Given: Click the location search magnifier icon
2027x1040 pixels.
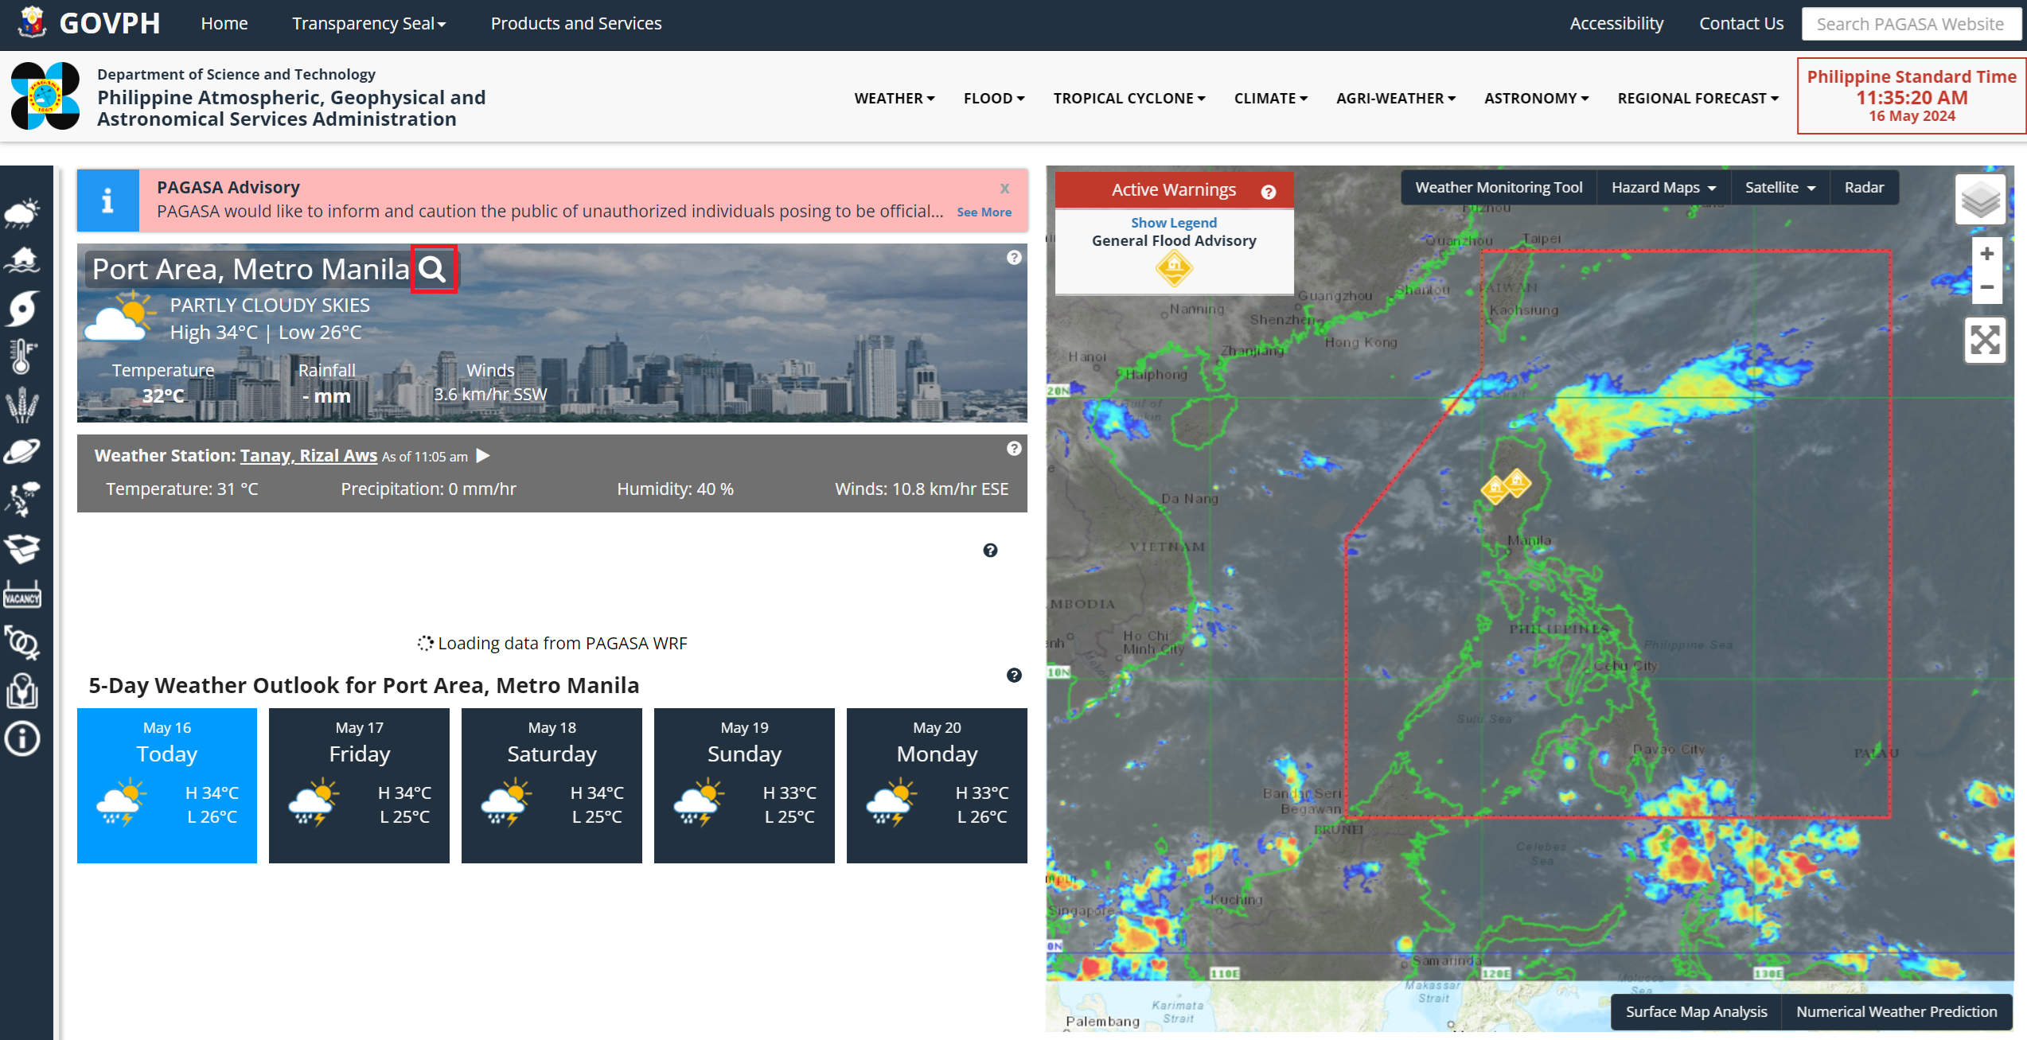Looking at the screenshot, I should pos(433,270).
